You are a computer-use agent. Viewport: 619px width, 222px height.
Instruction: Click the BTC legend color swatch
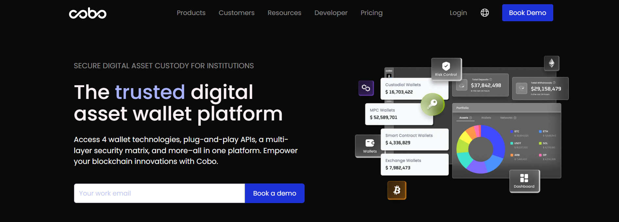(x=512, y=132)
